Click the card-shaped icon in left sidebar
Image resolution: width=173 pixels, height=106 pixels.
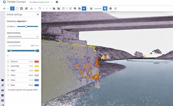click(3, 90)
